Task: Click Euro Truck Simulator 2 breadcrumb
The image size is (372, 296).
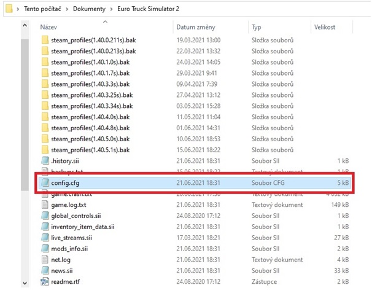Action: pyautogui.click(x=149, y=9)
